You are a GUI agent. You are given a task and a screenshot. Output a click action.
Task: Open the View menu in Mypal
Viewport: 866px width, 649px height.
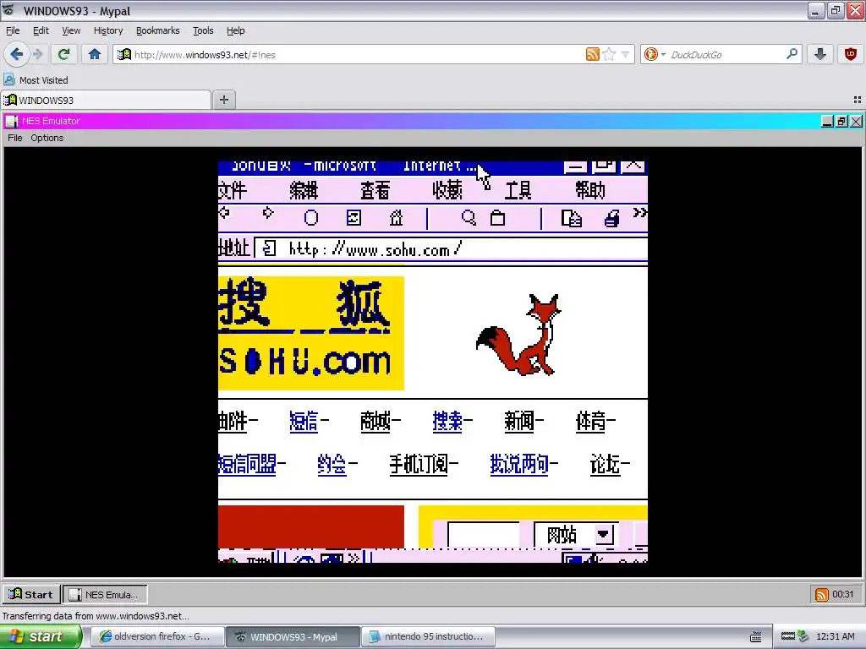71,30
